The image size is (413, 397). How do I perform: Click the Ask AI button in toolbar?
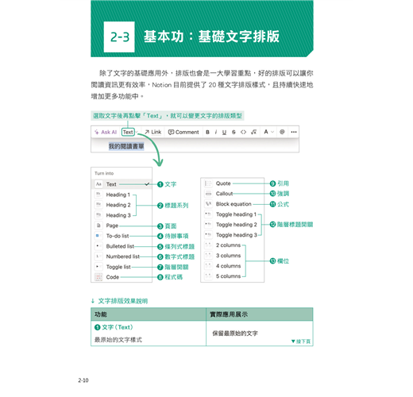tap(106, 132)
